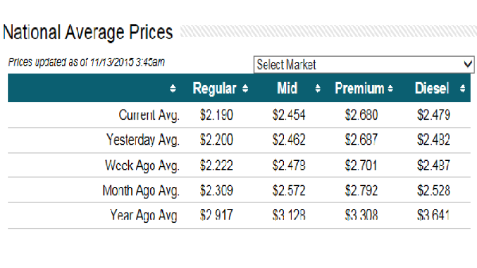Select the Week Ago Avg. row label

[x=142, y=165]
